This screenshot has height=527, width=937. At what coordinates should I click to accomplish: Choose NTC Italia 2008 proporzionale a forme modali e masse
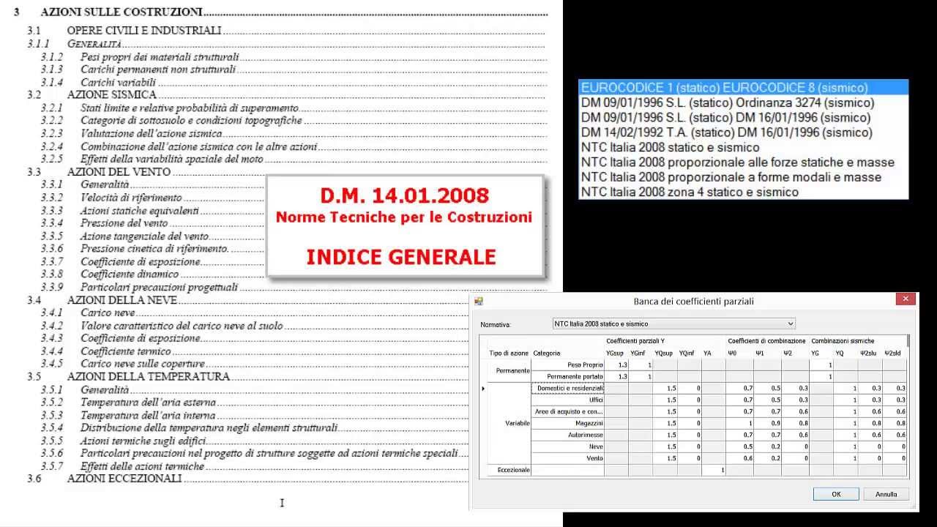(x=743, y=177)
